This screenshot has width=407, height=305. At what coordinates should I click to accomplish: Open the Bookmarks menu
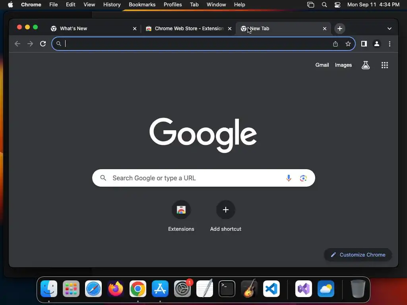point(142,5)
